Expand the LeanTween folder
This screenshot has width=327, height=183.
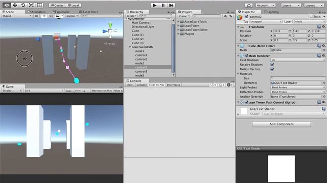[x=178, y=26]
